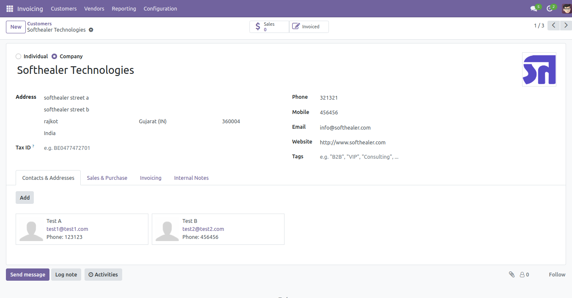The image size is (572, 298).
Task: Click the Follow button
Action: (x=557, y=274)
